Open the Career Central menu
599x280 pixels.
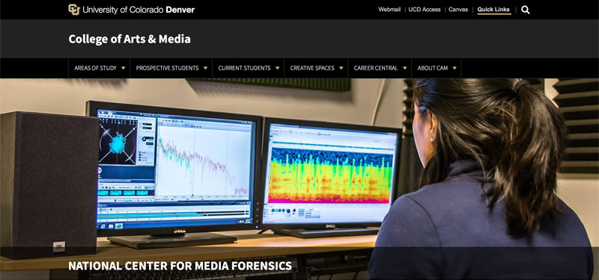pyautogui.click(x=376, y=68)
